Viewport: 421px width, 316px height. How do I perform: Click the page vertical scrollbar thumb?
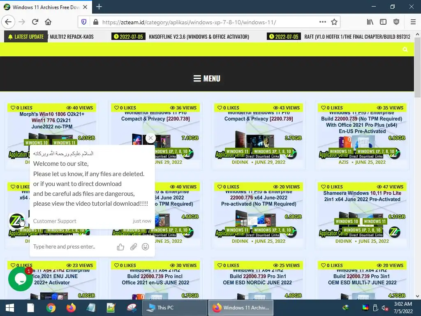tap(418, 67)
